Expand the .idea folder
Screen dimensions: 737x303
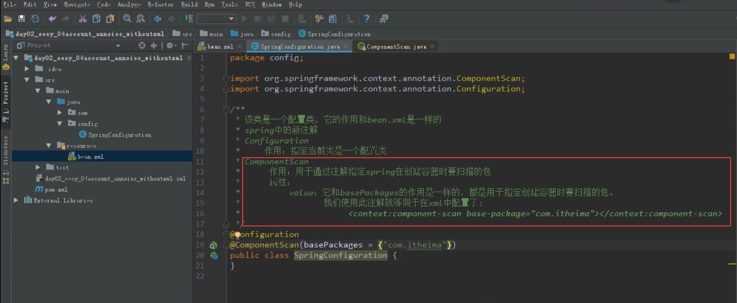(27, 69)
